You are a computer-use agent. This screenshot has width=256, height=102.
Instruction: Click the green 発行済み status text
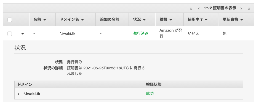pos(141,33)
